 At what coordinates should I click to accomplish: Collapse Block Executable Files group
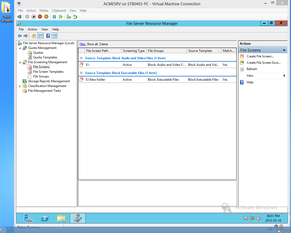click(81, 73)
